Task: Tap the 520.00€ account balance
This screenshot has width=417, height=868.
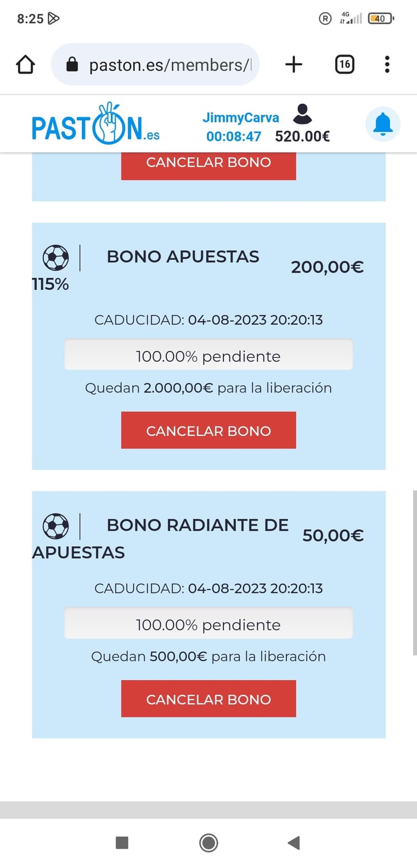Action: (302, 136)
